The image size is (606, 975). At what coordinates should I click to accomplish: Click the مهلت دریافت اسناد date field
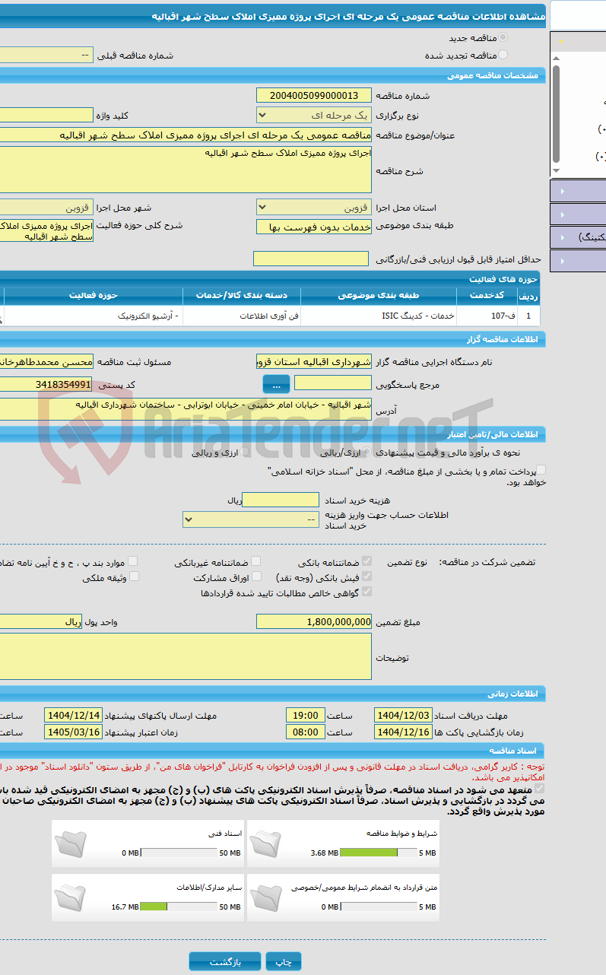[404, 715]
